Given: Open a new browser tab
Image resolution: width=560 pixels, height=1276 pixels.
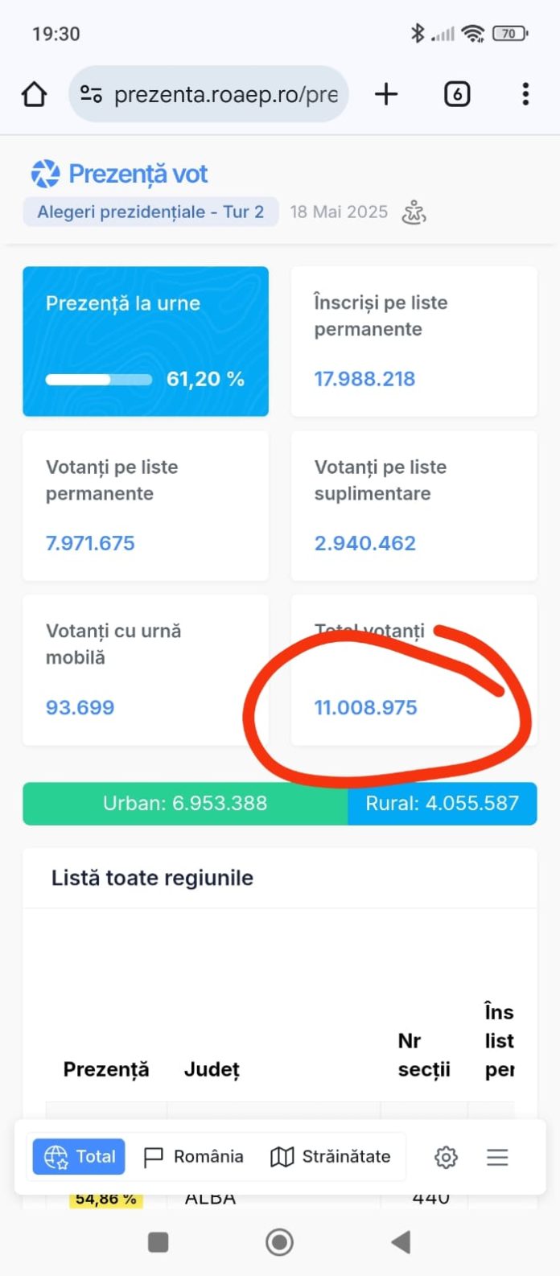Looking at the screenshot, I should click(386, 95).
